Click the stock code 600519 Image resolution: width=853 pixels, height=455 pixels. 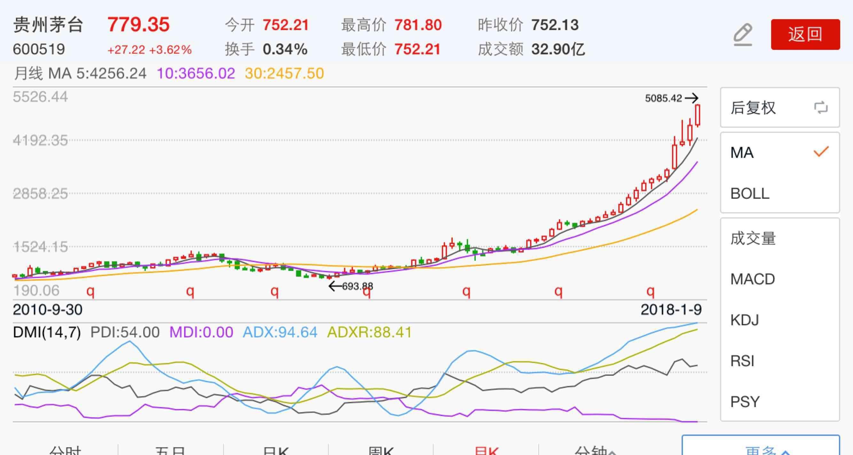(39, 49)
